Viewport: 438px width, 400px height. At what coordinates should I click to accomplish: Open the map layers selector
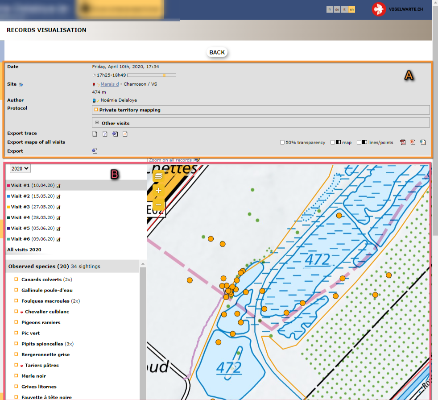pos(158,176)
